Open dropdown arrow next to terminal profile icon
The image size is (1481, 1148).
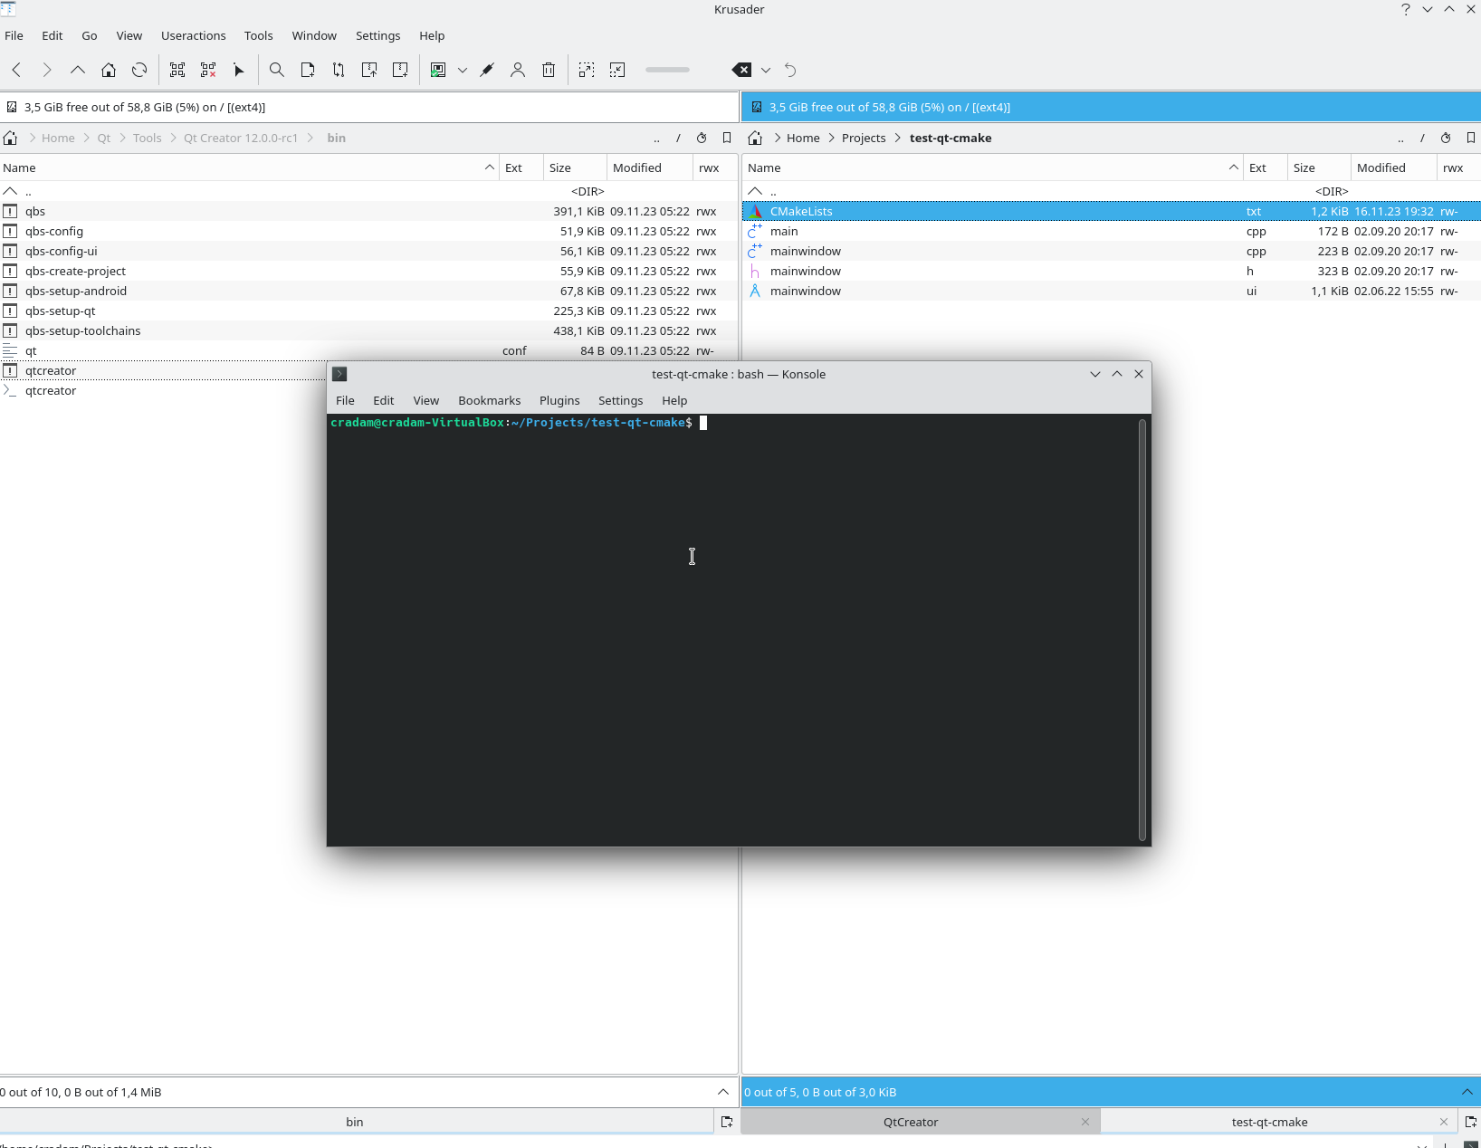[x=463, y=70]
